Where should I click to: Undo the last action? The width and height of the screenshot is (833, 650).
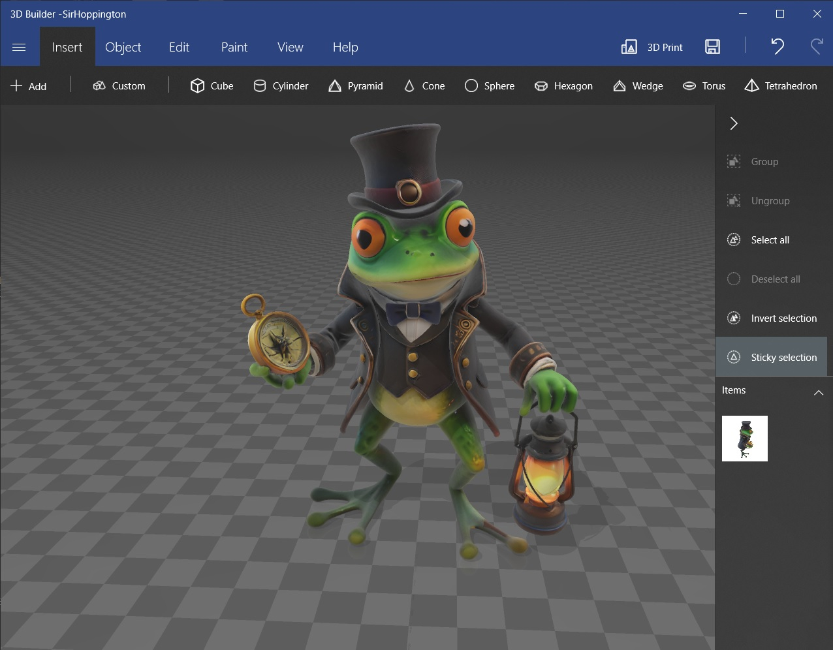pos(777,47)
